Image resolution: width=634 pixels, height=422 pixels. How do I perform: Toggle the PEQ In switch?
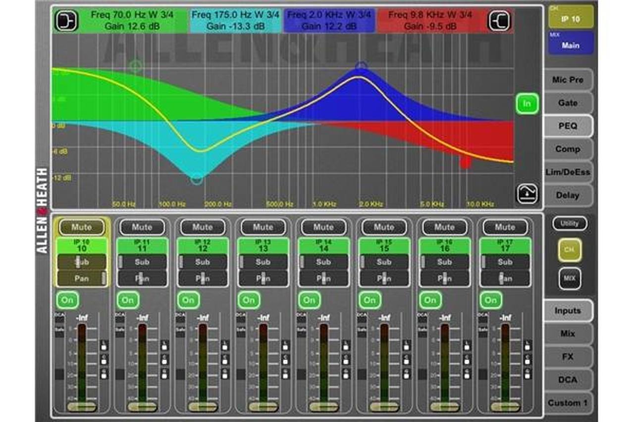click(x=527, y=104)
